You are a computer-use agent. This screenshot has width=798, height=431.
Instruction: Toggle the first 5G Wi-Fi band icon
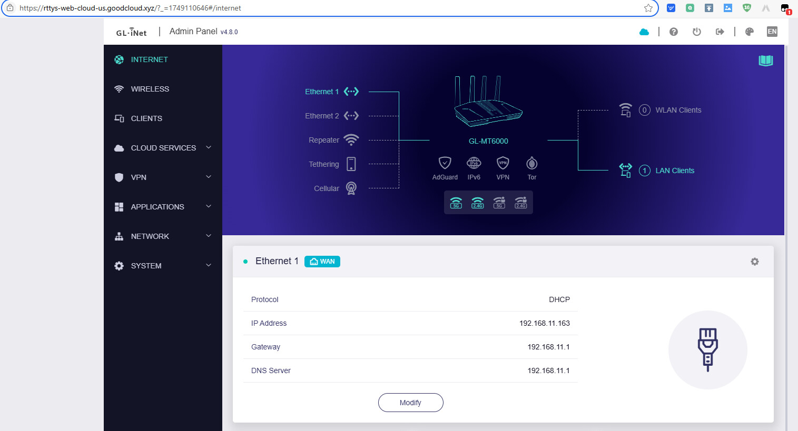pyautogui.click(x=456, y=203)
